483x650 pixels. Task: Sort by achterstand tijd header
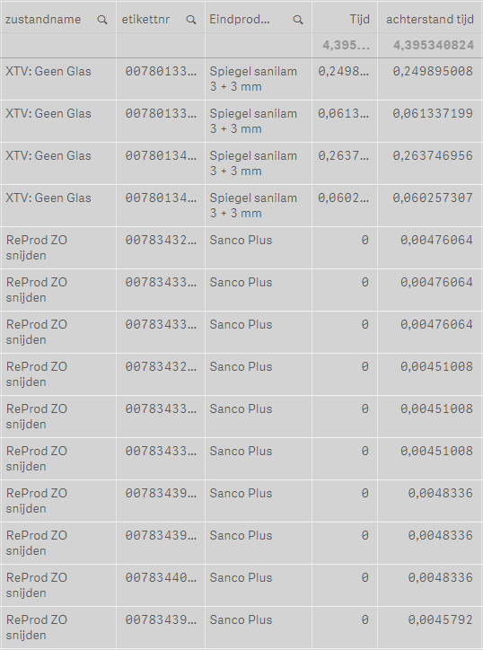click(x=430, y=19)
